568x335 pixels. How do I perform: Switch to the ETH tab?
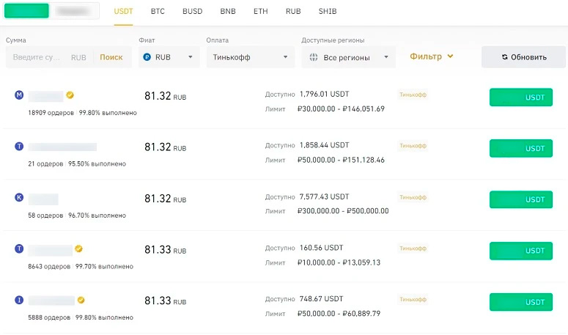[261, 11]
